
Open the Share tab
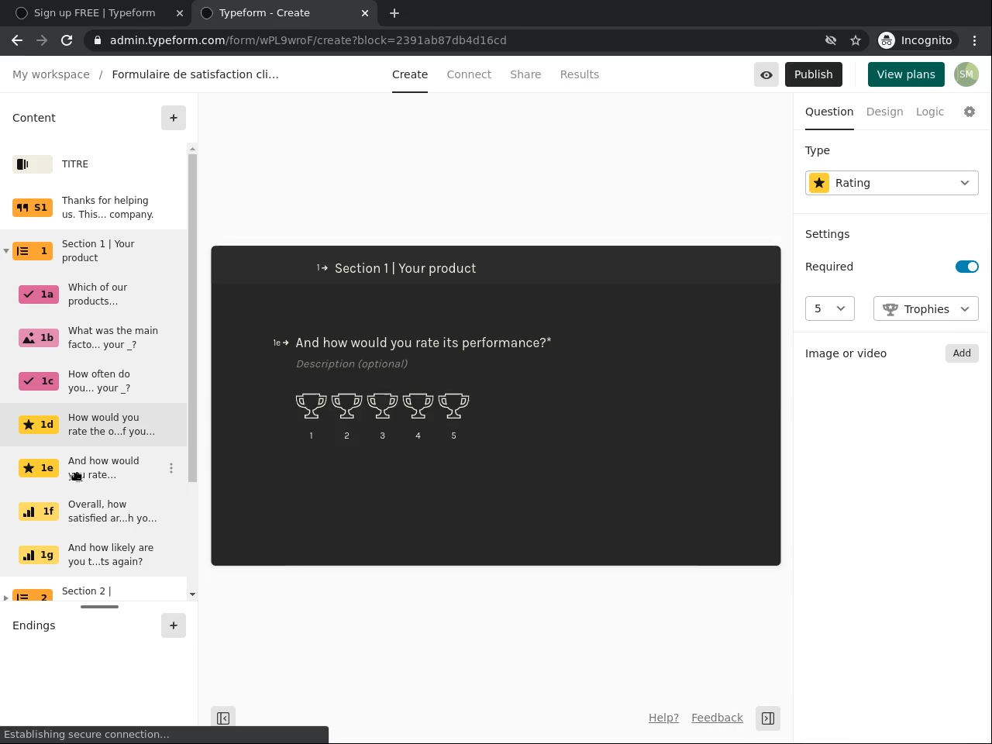click(525, 74)
